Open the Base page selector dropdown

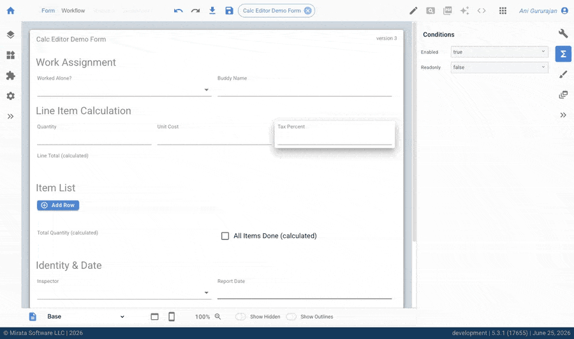tap(85, 317)
